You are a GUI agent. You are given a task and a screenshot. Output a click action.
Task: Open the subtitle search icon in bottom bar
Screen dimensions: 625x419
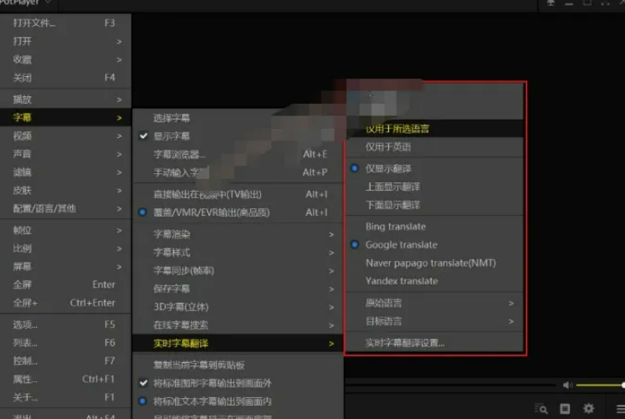540,409
